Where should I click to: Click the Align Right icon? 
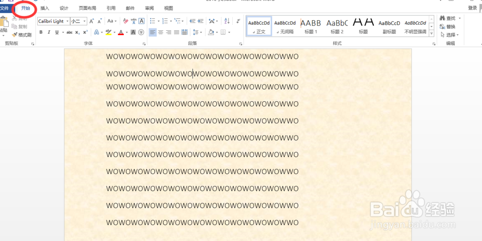(x=168, y=32)
